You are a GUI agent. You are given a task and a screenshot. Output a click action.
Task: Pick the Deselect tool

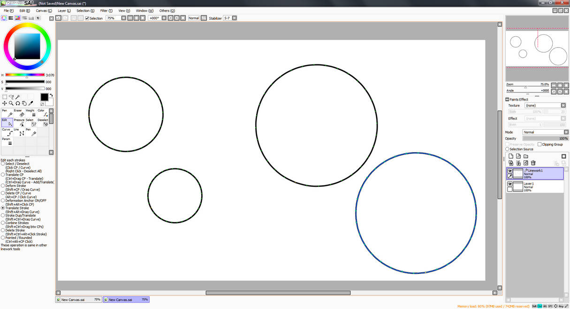(x=43, y=122)
